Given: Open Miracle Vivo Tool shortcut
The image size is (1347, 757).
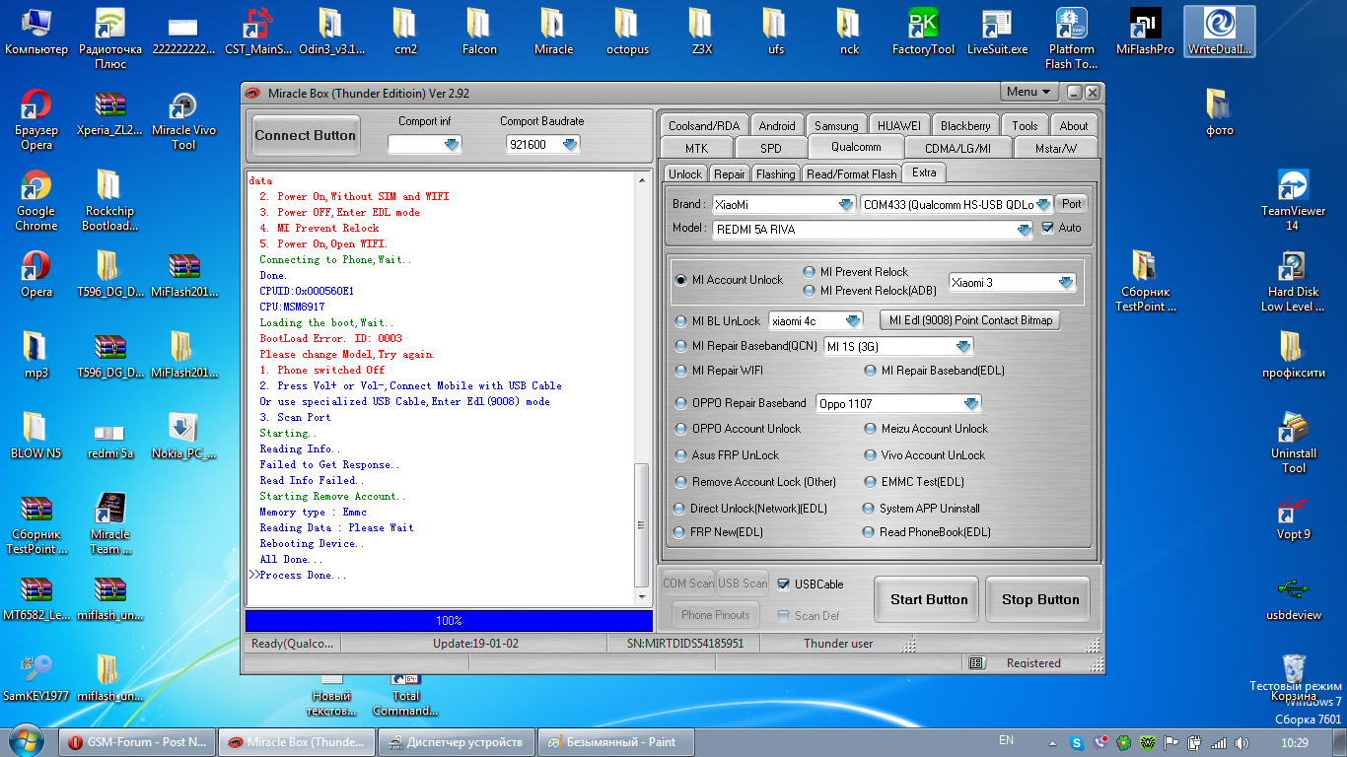Looking at the screenshot, I should pos(183,121).
